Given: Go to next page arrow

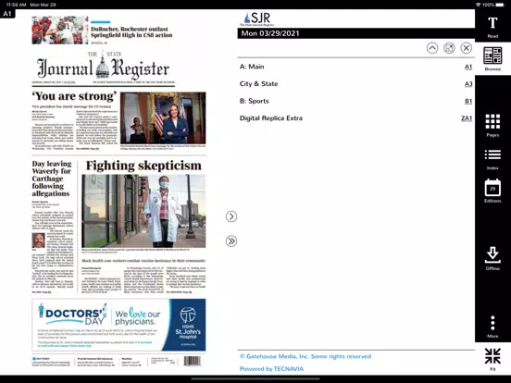Looking at the screenshot, I should tap(231, 216).
